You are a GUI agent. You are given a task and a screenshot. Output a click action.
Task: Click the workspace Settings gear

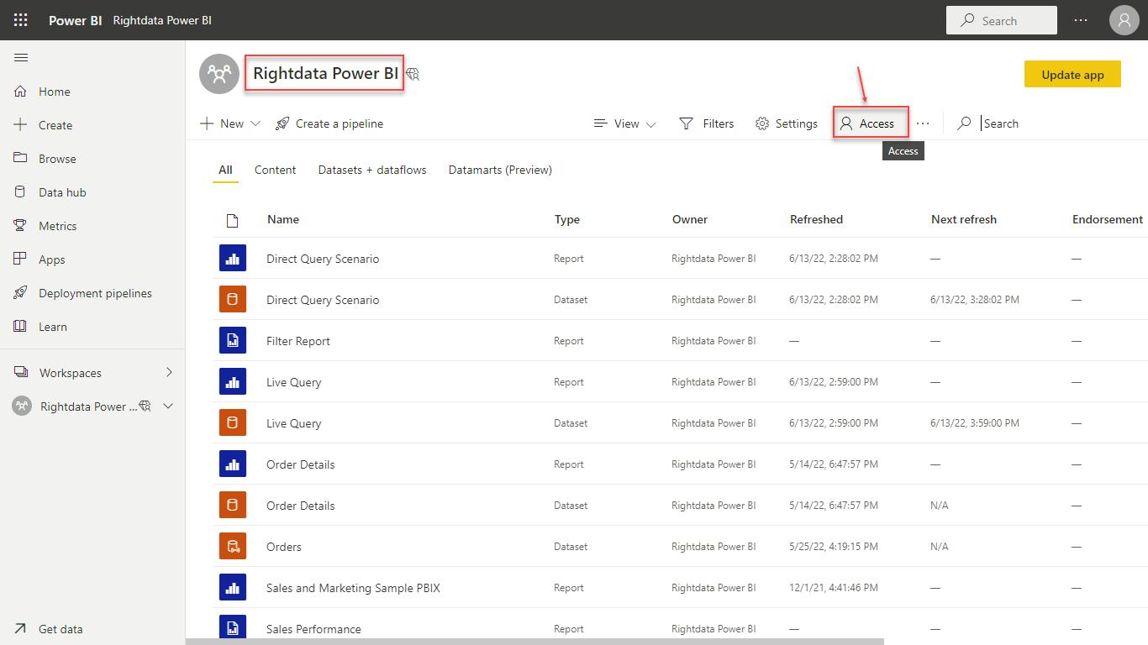(786, 123)
